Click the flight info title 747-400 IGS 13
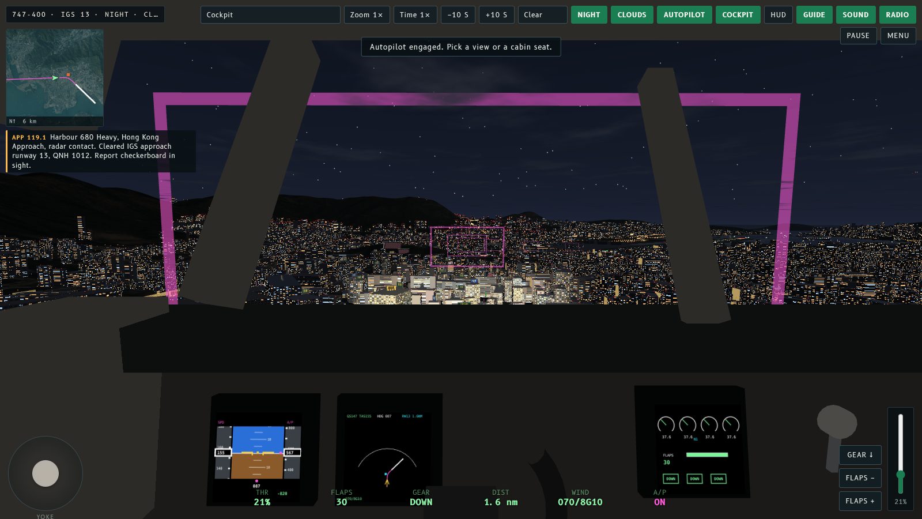Viewport: 922px width, 519px height. (x=85, y=14)
